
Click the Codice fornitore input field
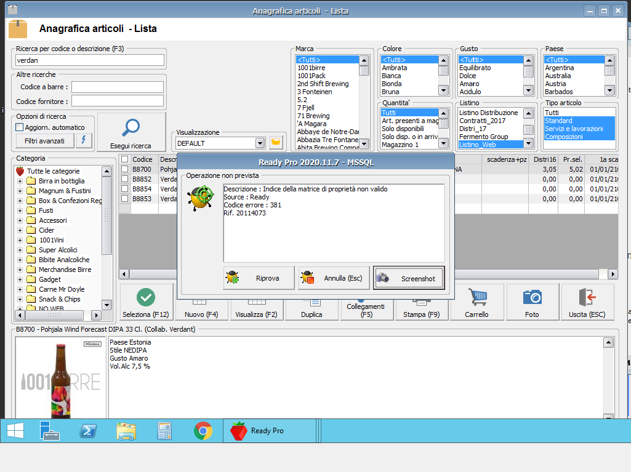[118, 101]
